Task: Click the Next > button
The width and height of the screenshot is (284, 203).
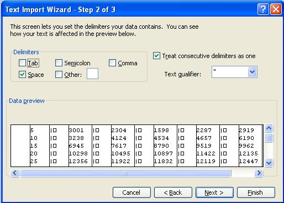Action: tap(214, 192)
